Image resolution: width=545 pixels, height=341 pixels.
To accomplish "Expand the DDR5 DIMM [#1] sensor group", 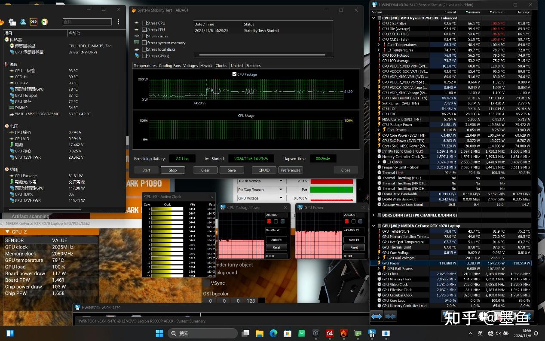I will 373,215.
